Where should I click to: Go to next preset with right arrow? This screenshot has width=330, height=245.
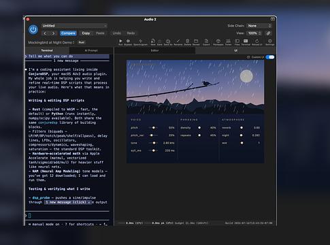53,33
